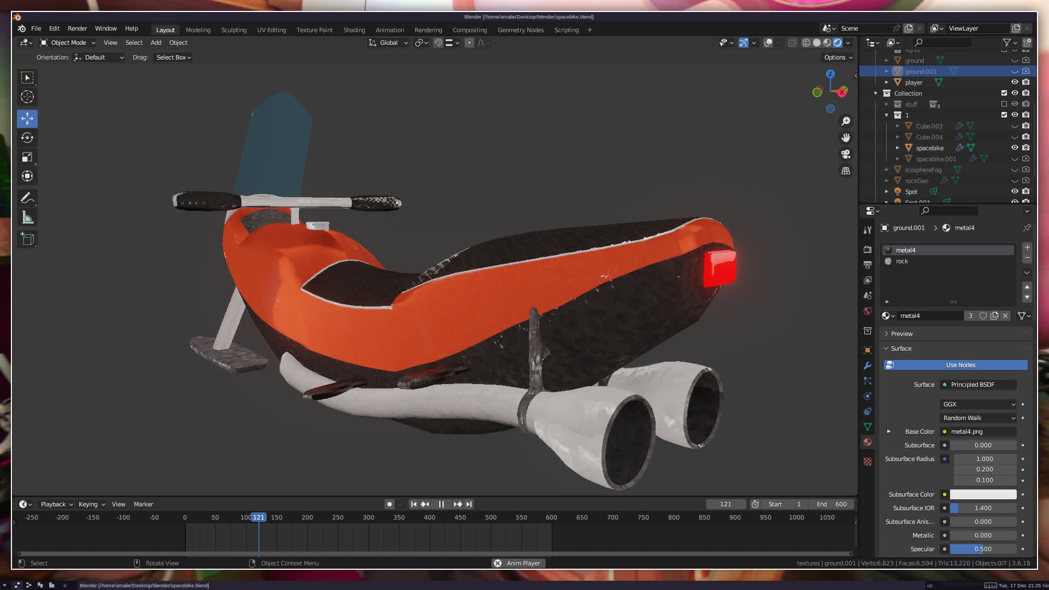
Task: Hide the player object in outliner
Action: pyautogui.click(x=1015, y=82)
